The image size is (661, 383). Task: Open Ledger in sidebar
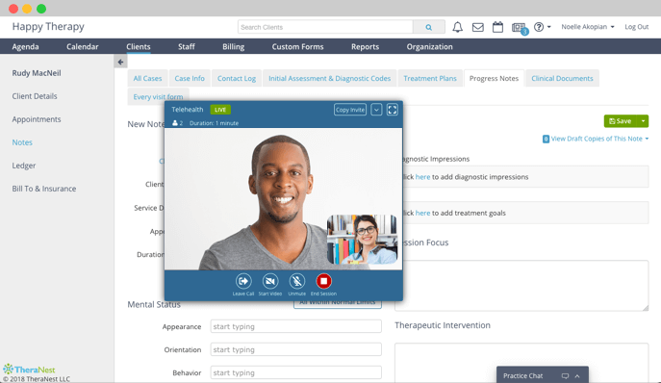click(24, 166)
